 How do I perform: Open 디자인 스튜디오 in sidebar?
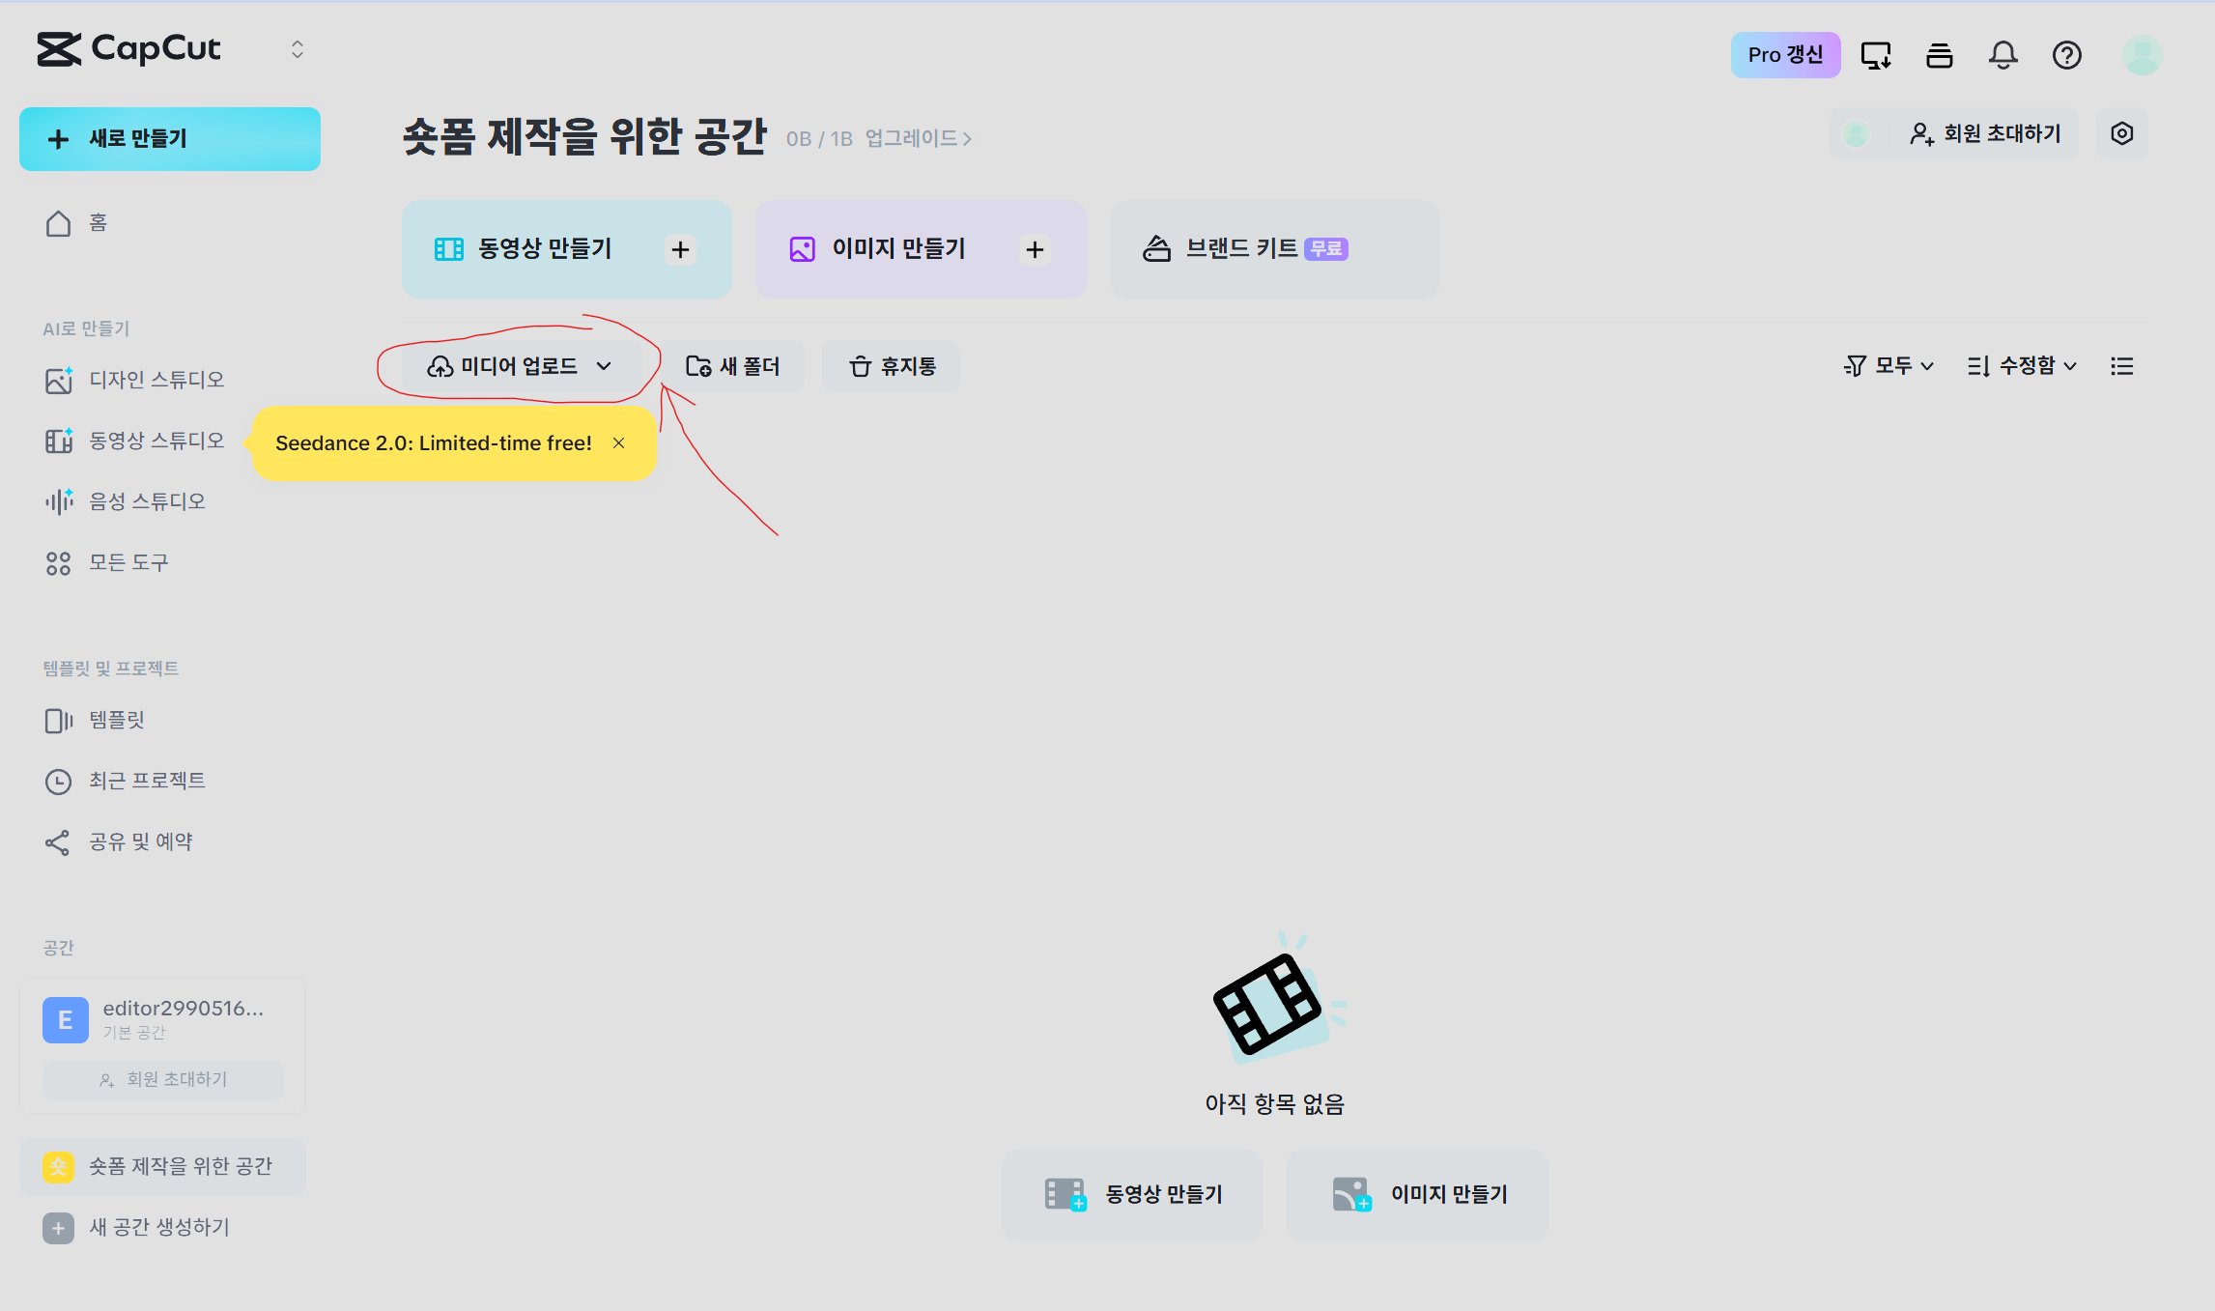point(156,380)
